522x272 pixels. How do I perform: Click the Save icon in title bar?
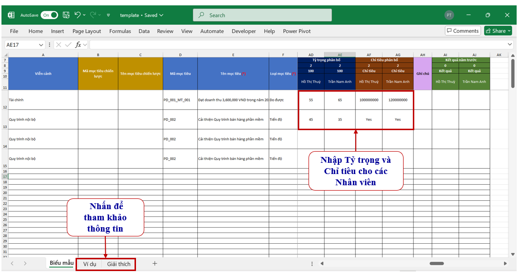(x=66, y=15)
